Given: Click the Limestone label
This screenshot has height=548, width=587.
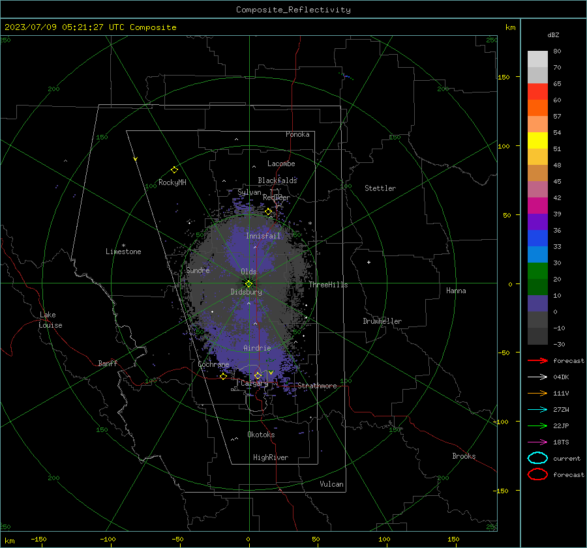Looking at the screenshot, I should [x=123, y=252].
